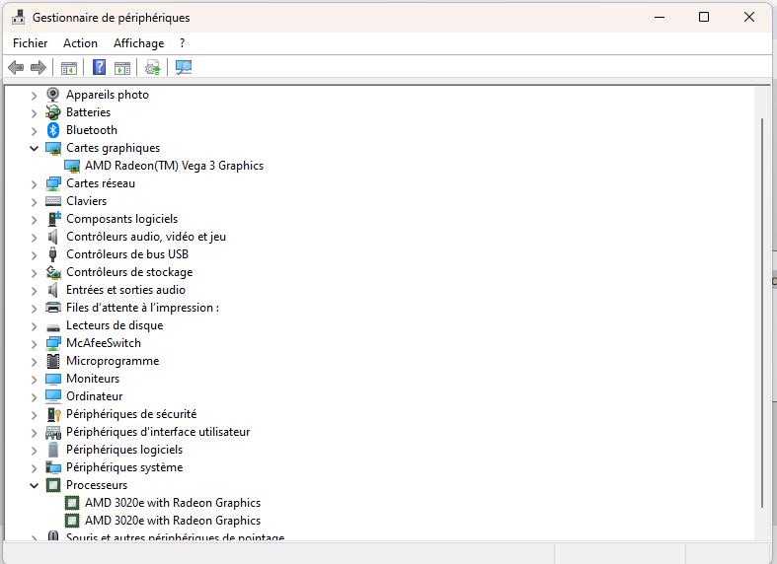Click the printer icon for Files d'attente

click(x=53, y=308)
